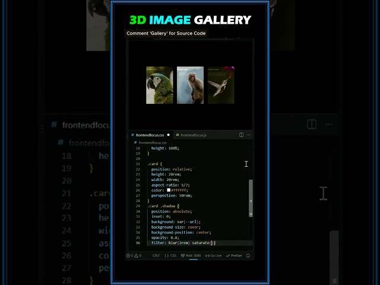The image size is (380, 285).
Task: Click the editor vertical scrollbar thumb
Action: click(x=251, y=198)
